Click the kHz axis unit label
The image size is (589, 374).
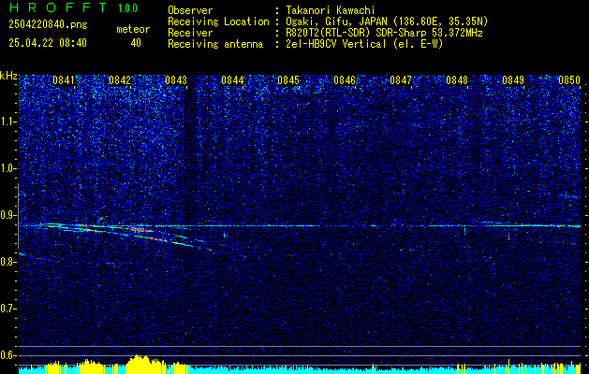click(8, 76)
